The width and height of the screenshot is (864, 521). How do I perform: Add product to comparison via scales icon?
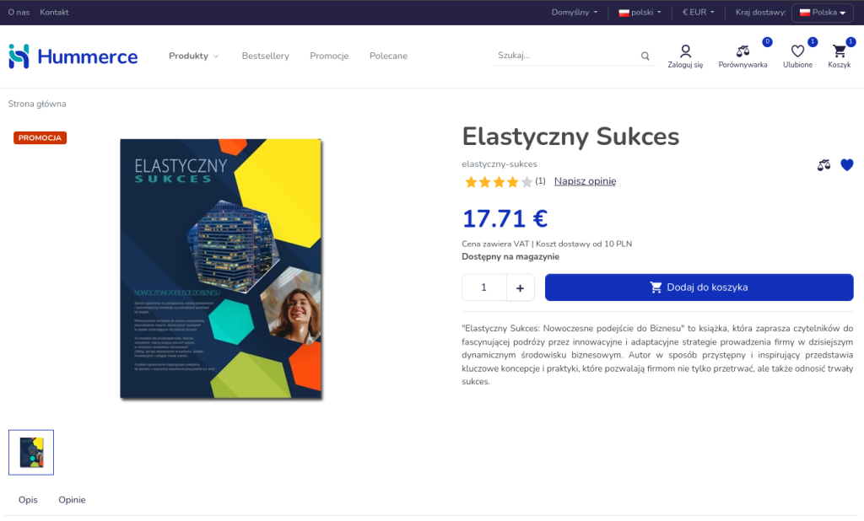click(824, 165)
